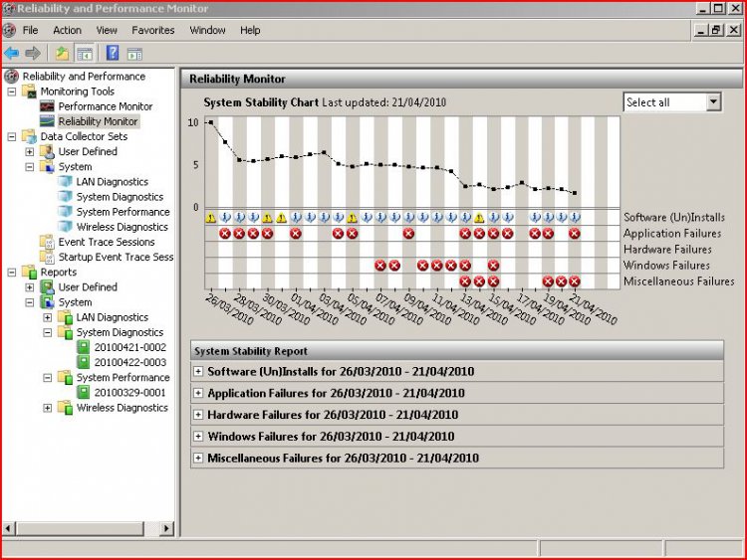Open the Help menu
Image resolution: width=747 pixels, height=560 pixels.
click(x=250, y=30)
